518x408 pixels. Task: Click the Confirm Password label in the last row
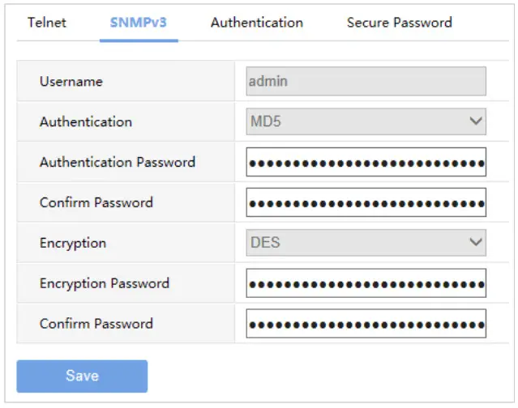click(x=96, y=324)
